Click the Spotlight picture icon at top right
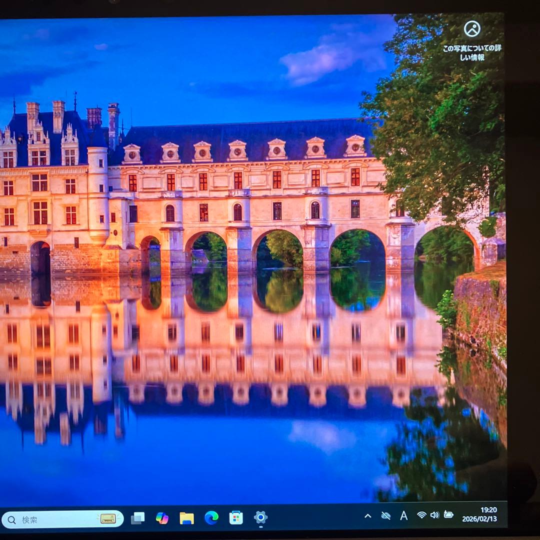 coord(472,29)
